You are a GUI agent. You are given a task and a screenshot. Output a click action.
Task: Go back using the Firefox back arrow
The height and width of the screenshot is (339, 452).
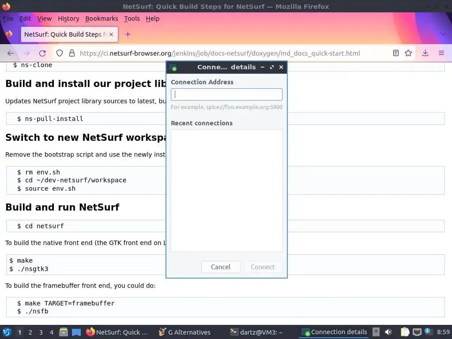11,53
